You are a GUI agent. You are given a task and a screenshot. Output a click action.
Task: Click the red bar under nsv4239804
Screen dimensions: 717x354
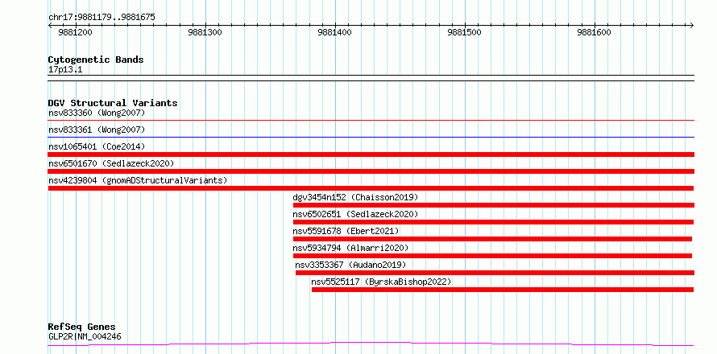pos(371,188)
